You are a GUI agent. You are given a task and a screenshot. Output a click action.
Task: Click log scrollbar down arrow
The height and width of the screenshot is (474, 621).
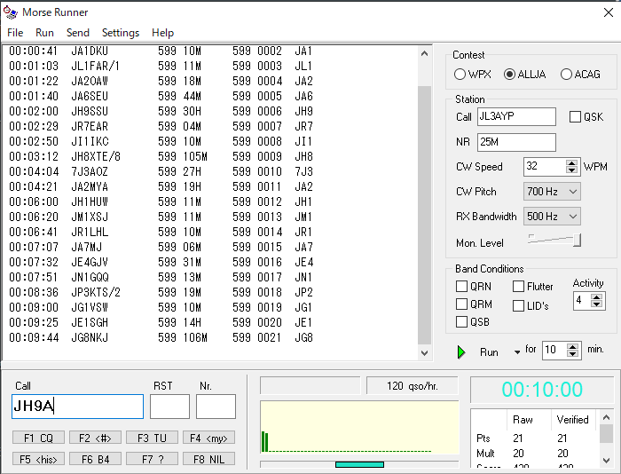point(425,352)
